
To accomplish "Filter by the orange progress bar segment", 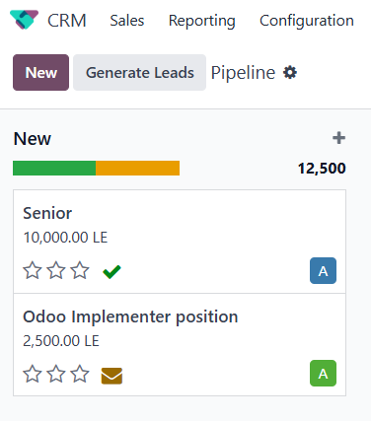I will [x=137, y=168].
